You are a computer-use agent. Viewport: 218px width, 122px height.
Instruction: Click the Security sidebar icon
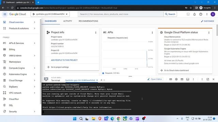(x=4, y=111)
